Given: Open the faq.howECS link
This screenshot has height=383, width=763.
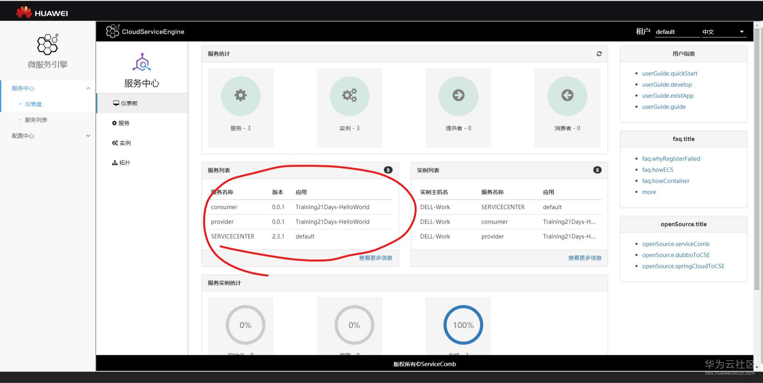Looking at the screenshot, I should click(658, 170).
